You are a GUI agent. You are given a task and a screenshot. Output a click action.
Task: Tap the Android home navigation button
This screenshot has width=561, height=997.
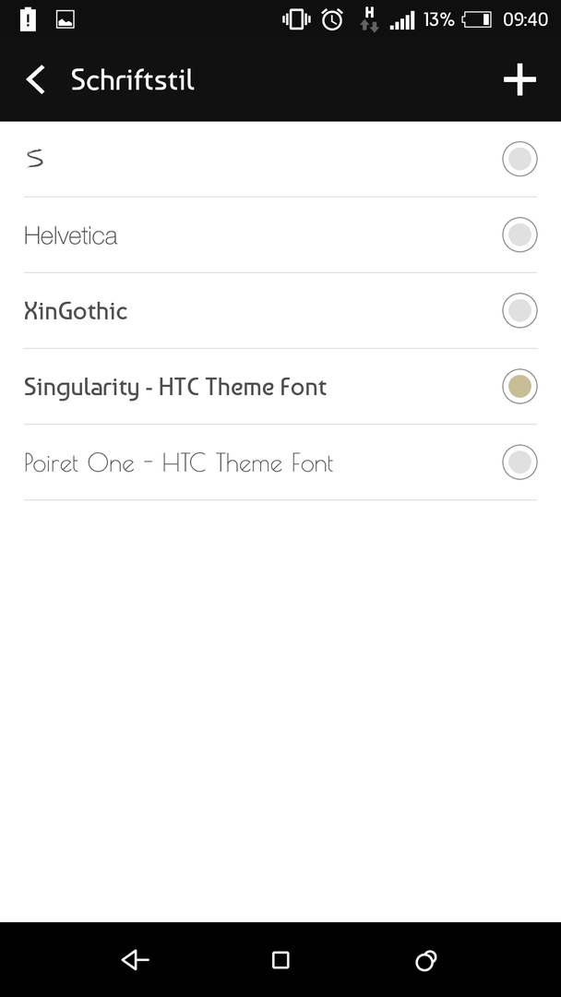pyautogui.click(x=280, y=959)
